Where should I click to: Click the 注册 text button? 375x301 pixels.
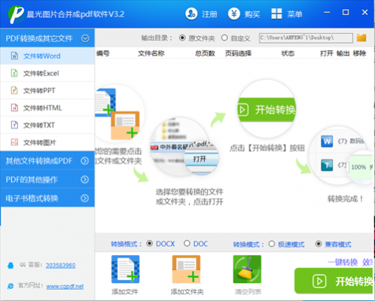pos(209,14)
